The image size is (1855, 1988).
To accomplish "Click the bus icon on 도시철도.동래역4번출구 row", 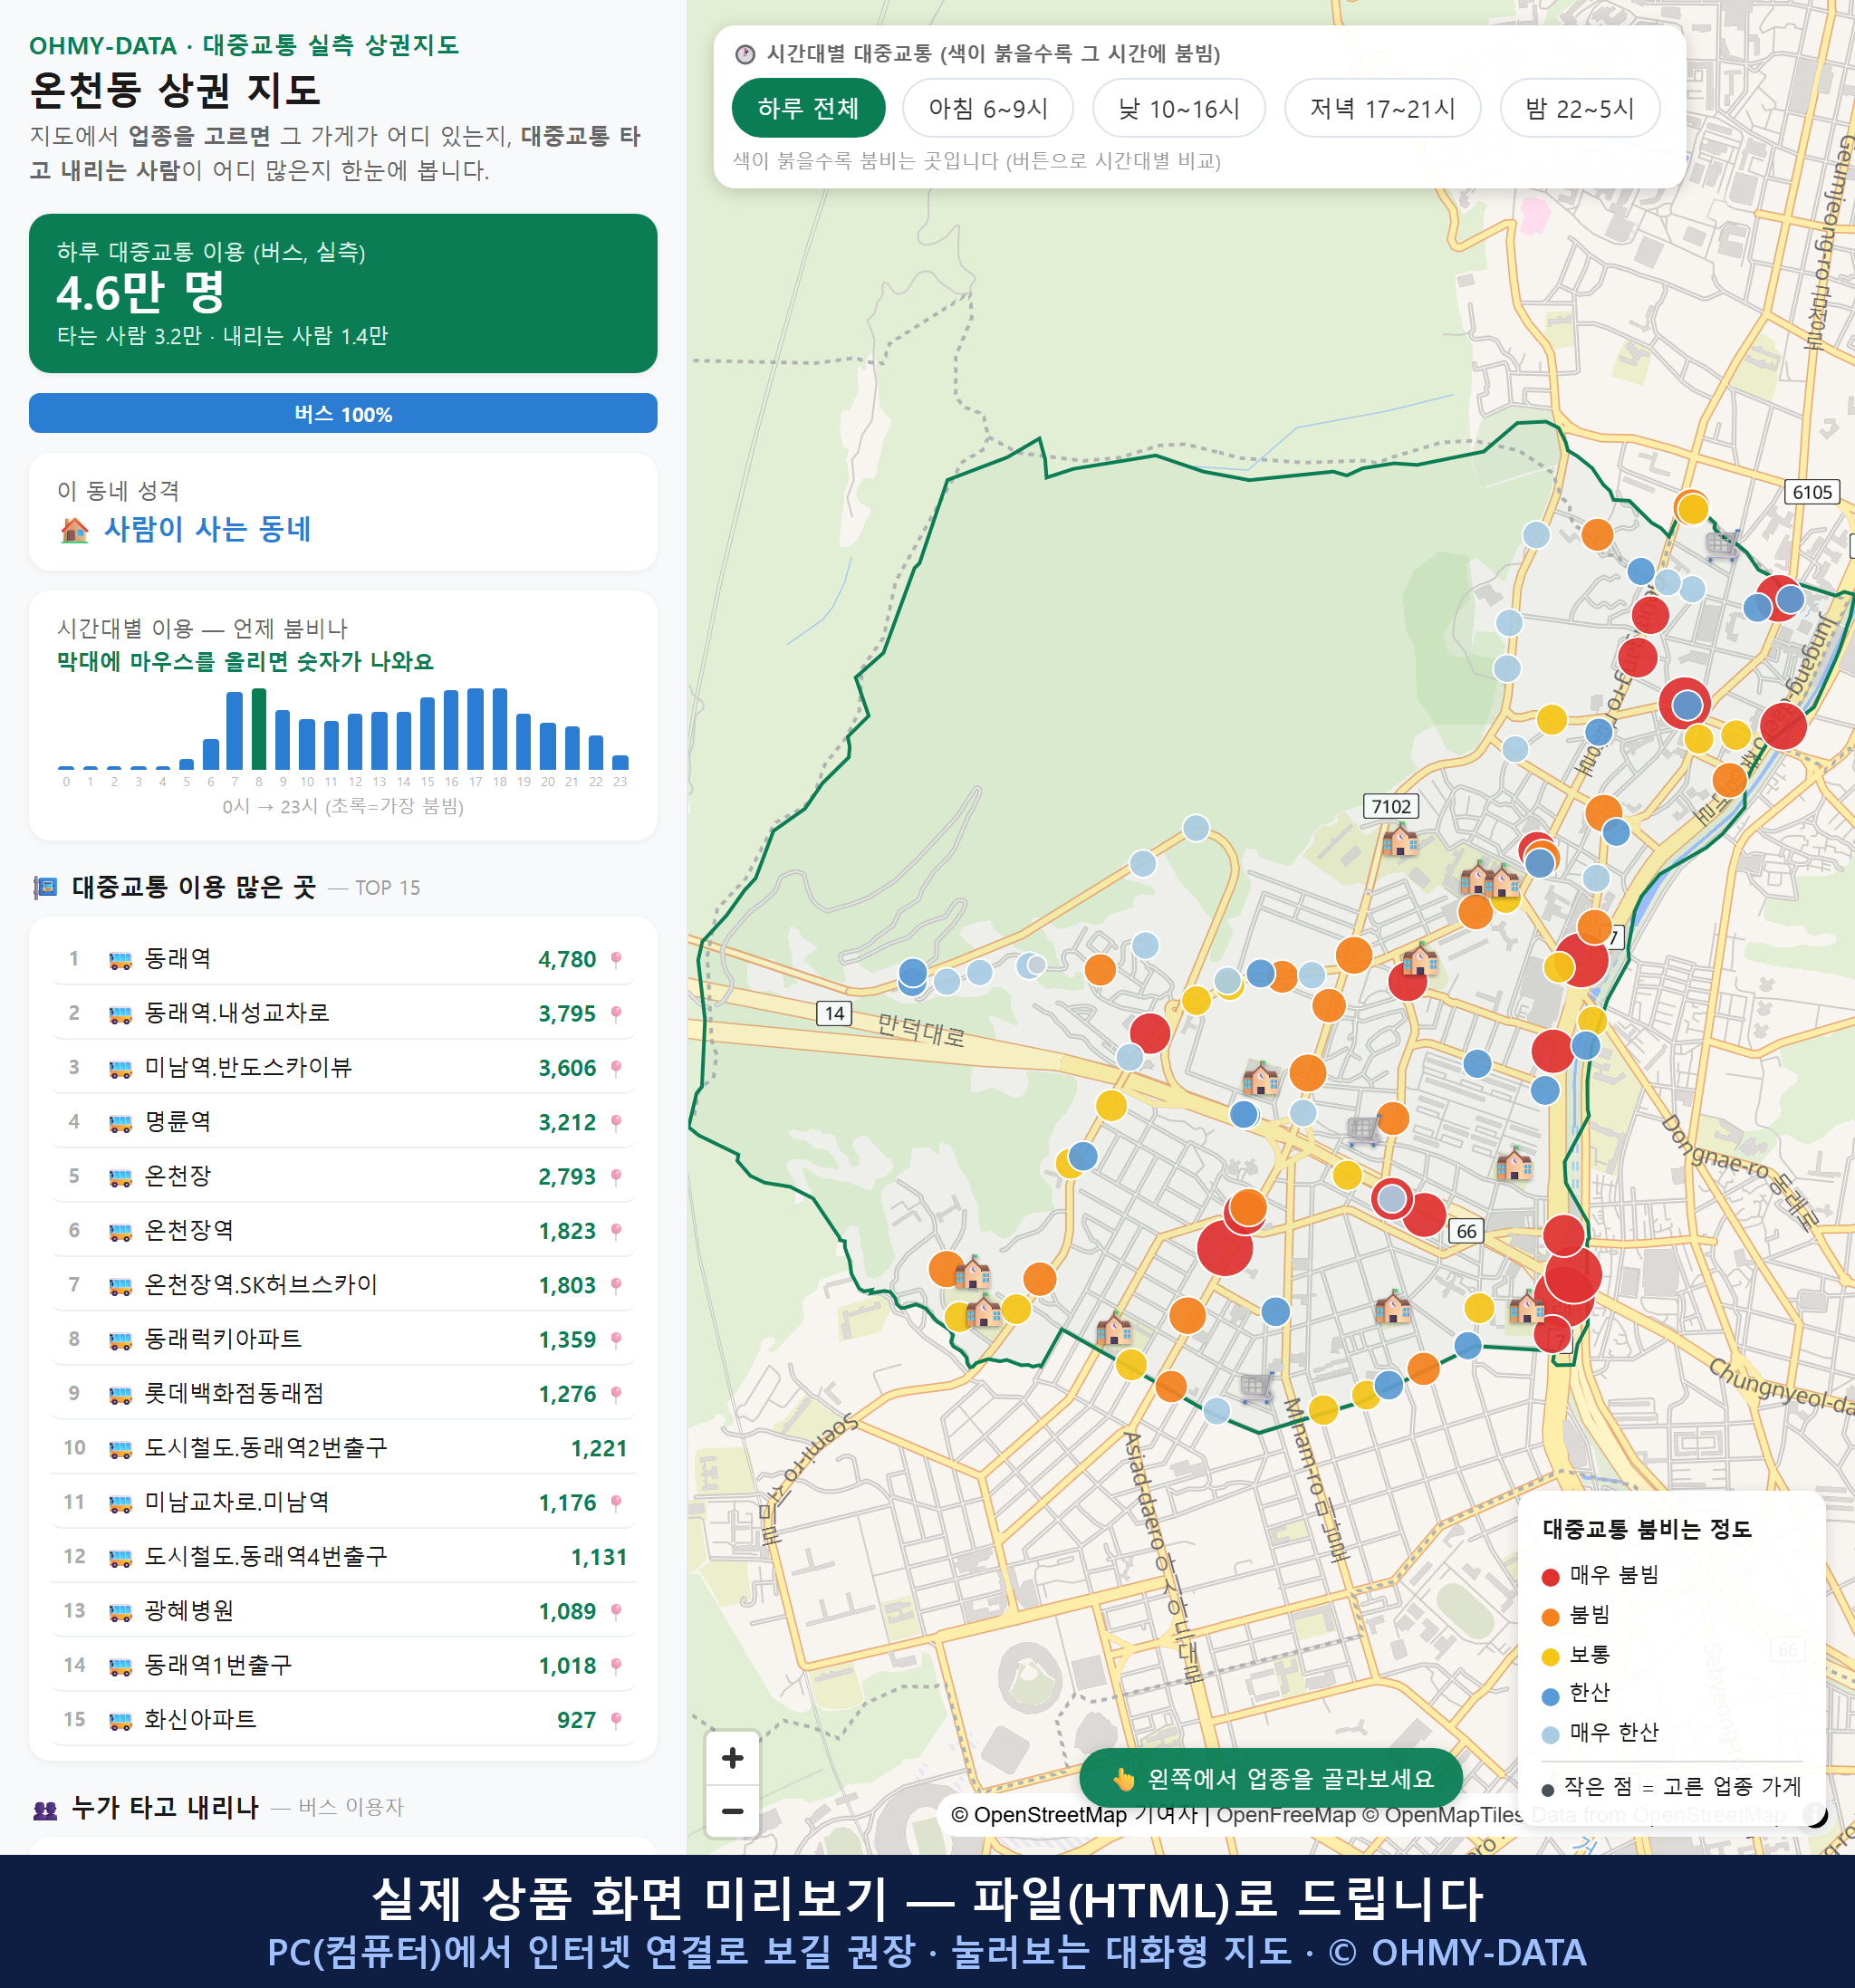I will (x=120, y=1557).
